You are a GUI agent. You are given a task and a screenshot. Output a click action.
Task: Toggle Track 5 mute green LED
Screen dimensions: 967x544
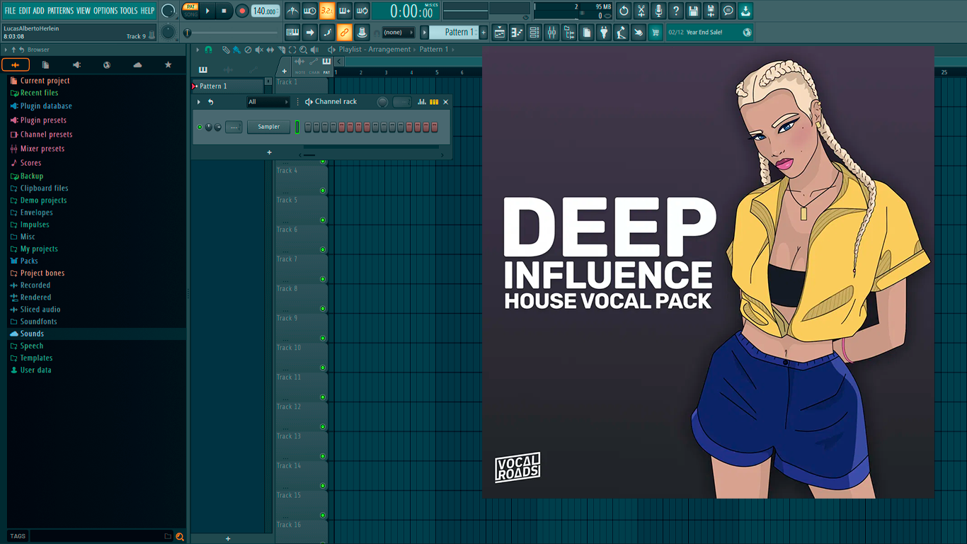(x=323, y=220)
